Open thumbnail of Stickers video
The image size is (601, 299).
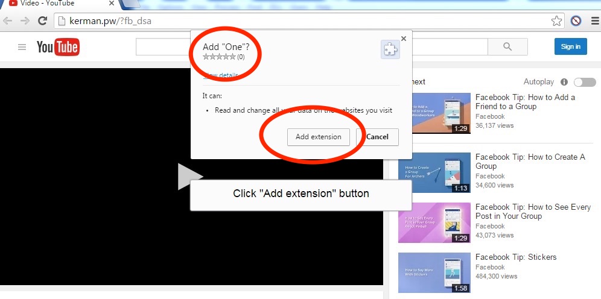tap(434, 272)
